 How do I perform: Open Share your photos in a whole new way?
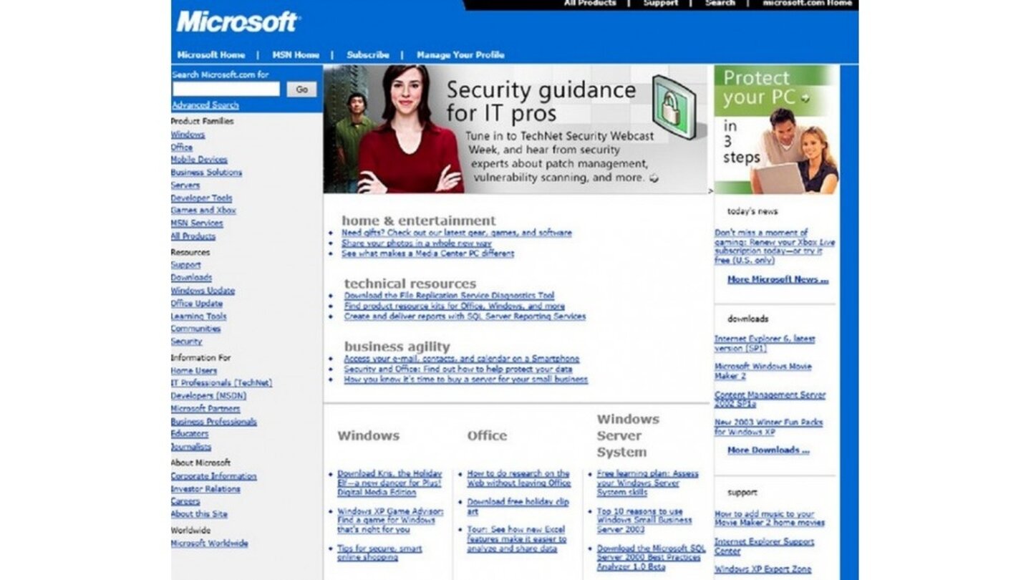(x=417, y=243)
